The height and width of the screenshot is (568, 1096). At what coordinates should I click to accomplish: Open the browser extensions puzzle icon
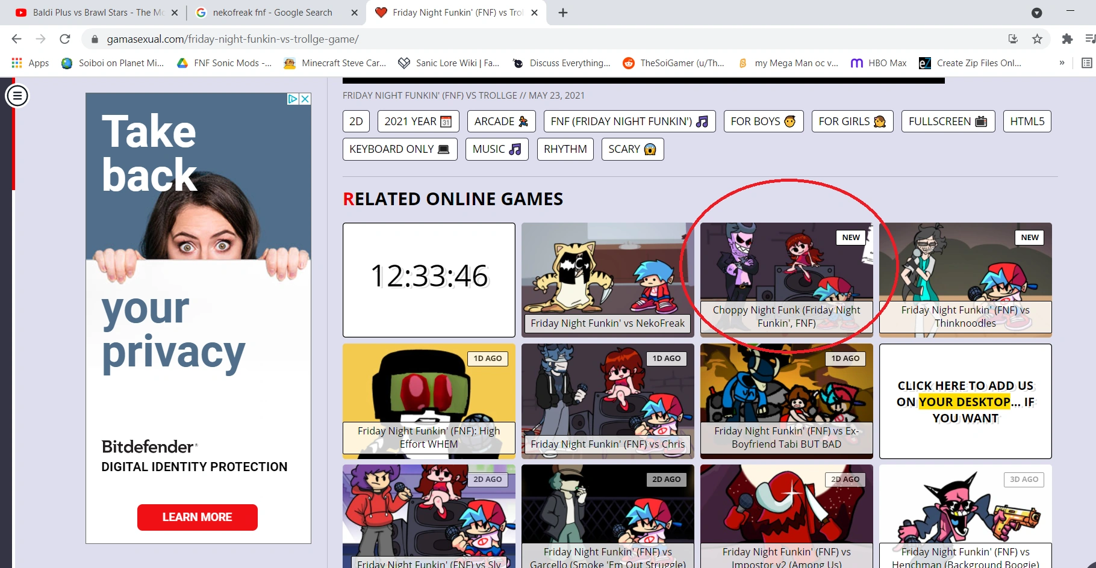tap(1067, 39)
